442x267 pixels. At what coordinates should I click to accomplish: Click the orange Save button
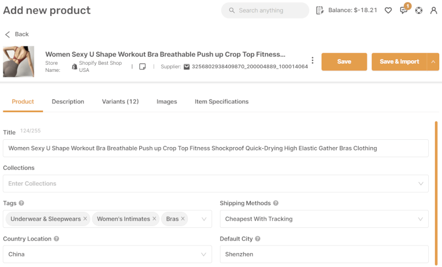coord(344,61)
